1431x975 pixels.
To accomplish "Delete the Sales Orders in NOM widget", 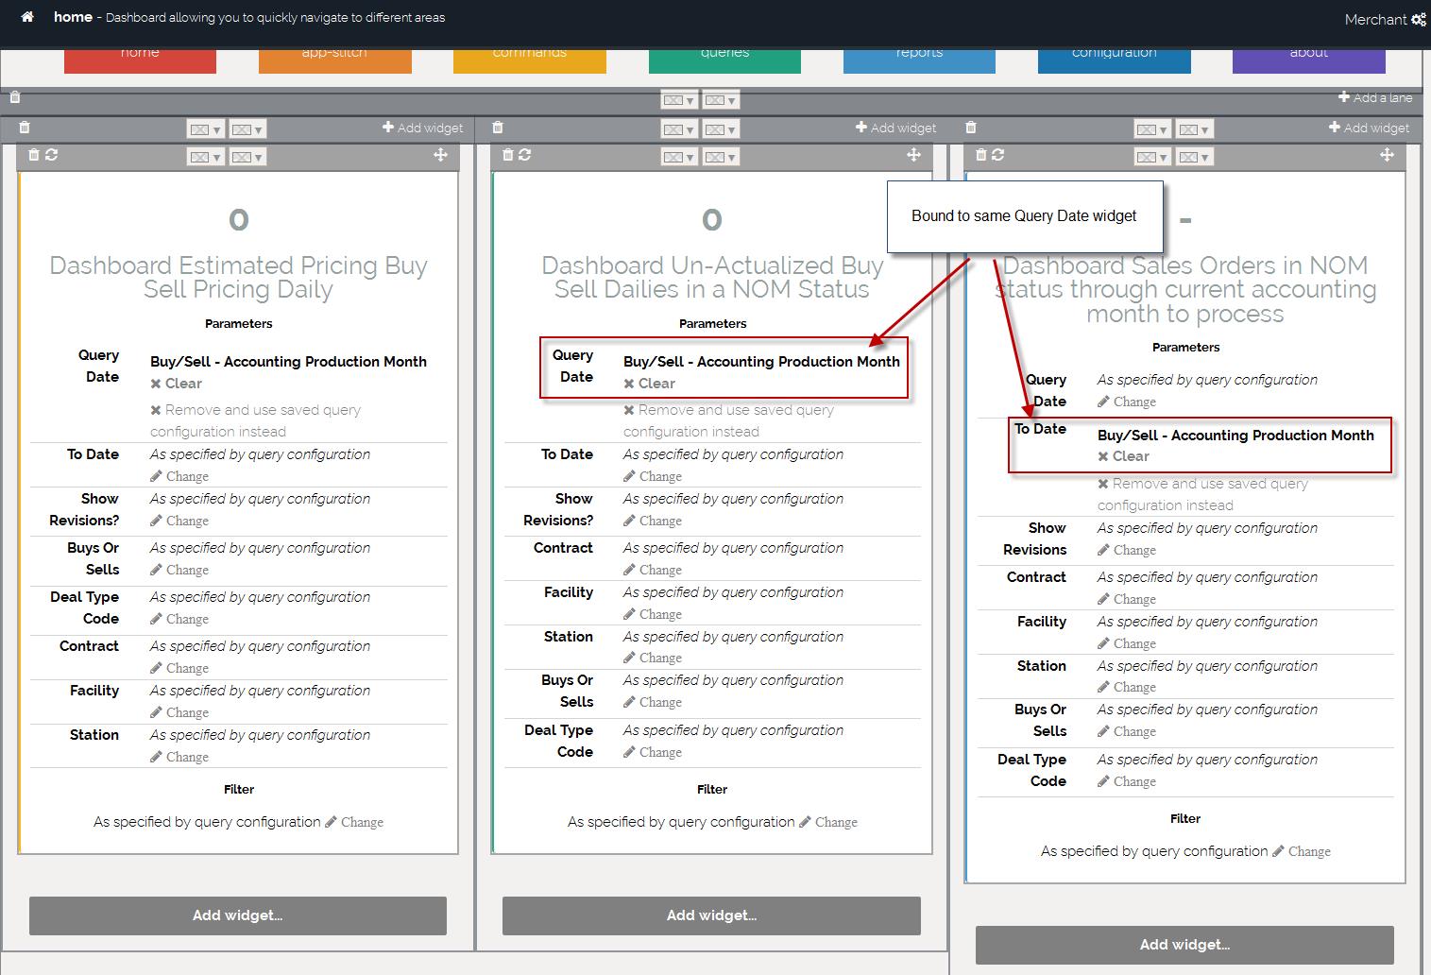I will pyautogui.click(x=980, y=155).
